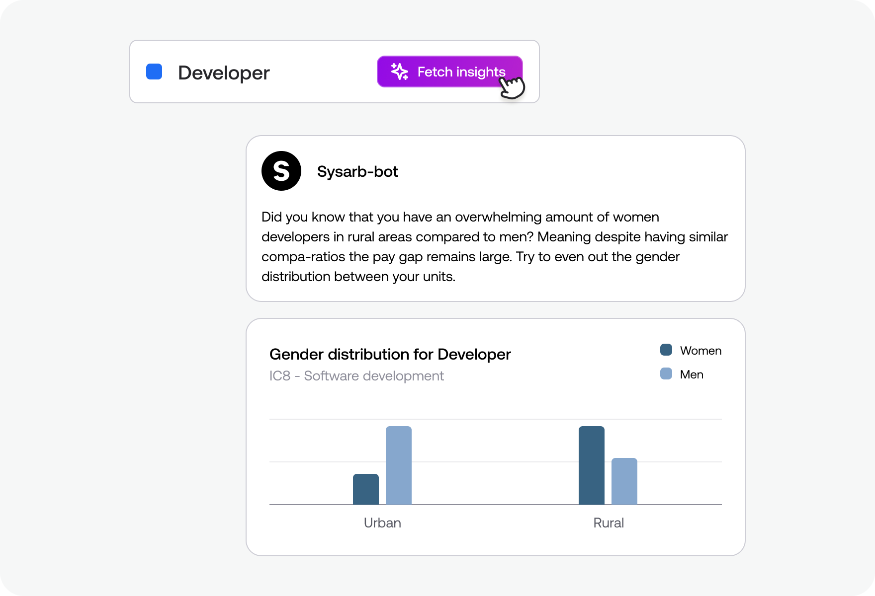The image size is (875, 596).
Task: Click the Fetch insights button
Action: click(x=449, y=72)
